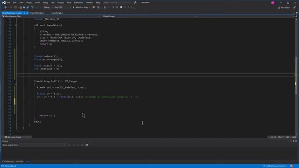Image resolution: width=299 pixels, height=168 pixels.
Task: Open the Project menu
Action: pos(29,3)
